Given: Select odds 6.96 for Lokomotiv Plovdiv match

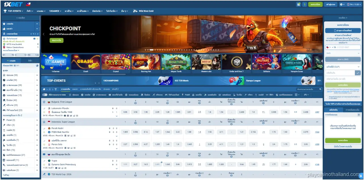Looking at the screenshot, I should (x=125, y=112).
